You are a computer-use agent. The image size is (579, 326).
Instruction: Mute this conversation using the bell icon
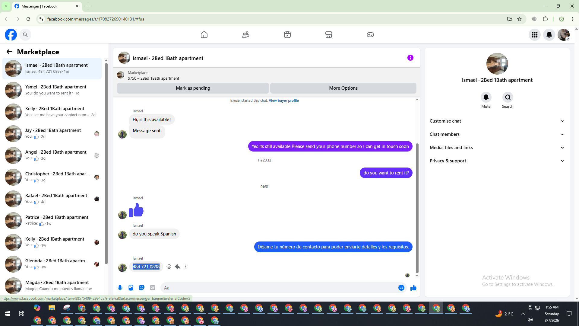click(x=486, y=97)
